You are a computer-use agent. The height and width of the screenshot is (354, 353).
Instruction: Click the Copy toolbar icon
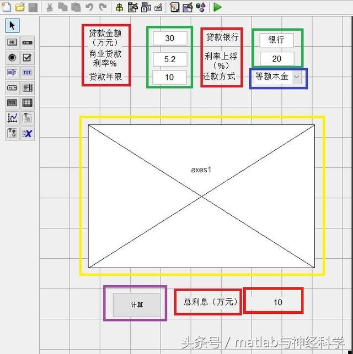point(63,7)
